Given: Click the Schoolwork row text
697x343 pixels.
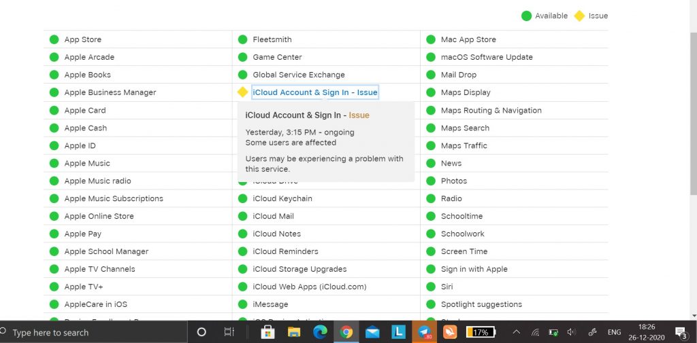Looking at the screenshot, I should pyautogui.click(x=463, y=234).
